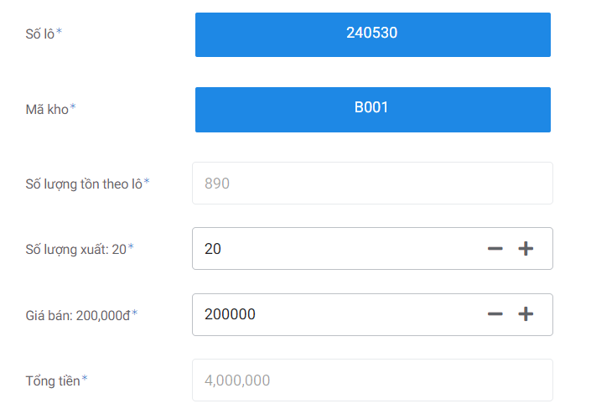Click the Số lô label
The width and height of the screenshot is (591, 414).
click(40, 34)
